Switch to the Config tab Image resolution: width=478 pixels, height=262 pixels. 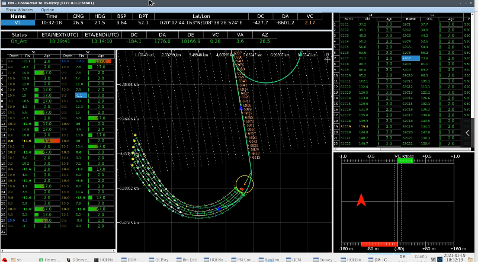click(421, 256)
